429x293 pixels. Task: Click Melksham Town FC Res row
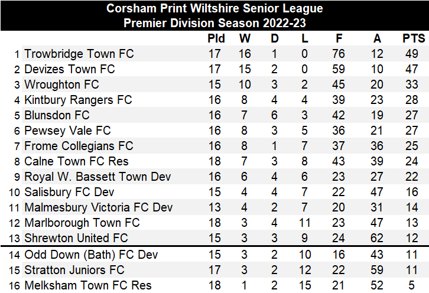click(x=214, y=285)
